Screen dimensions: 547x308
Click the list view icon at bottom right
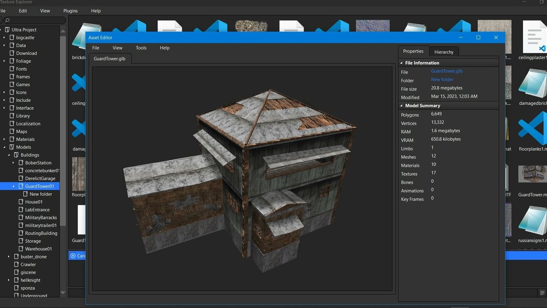click(542, 293)
